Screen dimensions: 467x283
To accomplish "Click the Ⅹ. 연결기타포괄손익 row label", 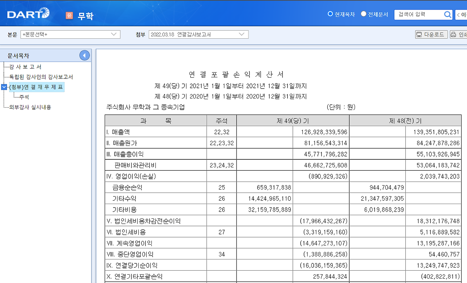I will point(134,276).
